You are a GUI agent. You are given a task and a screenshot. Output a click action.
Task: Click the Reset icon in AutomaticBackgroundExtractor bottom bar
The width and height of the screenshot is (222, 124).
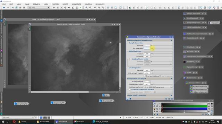(172, 99)
